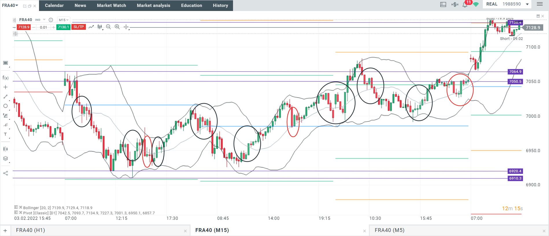Switch to the FRA40 (H1) chart tab
The width and height of the screenshot is (549, 236).
[x=30, y=230]
